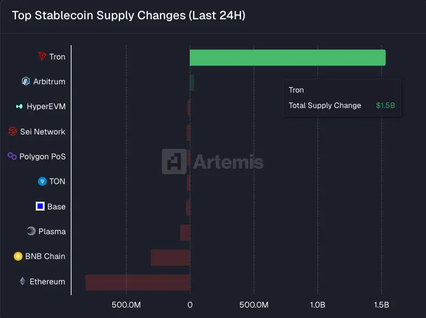Click the small Arbitrum green bar
The image size is (426, 318).
pyautogui.click(x=192, y=83)
